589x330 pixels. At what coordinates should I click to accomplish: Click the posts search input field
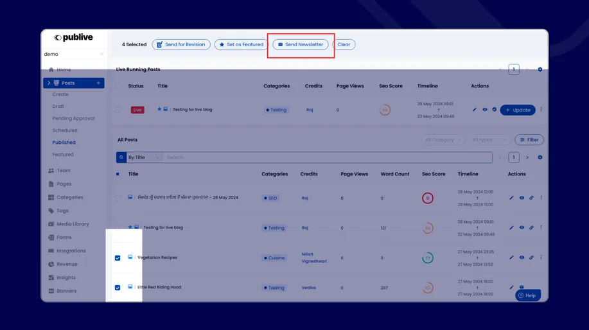point(328,157)
